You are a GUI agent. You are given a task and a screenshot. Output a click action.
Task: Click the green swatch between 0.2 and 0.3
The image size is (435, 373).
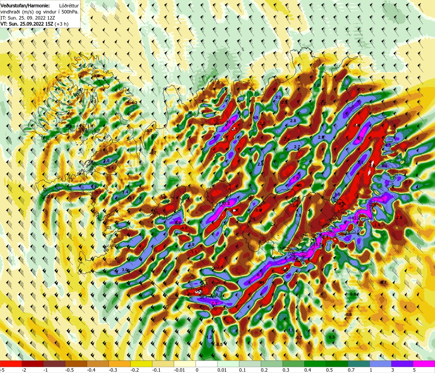(272, 363)
